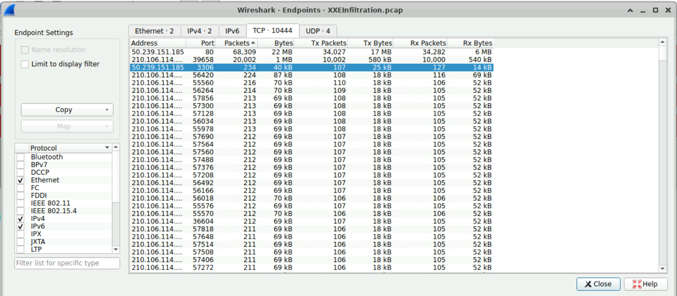
Task: Switch to the IPv4 · 2 tab
Action: coord(200,31)
